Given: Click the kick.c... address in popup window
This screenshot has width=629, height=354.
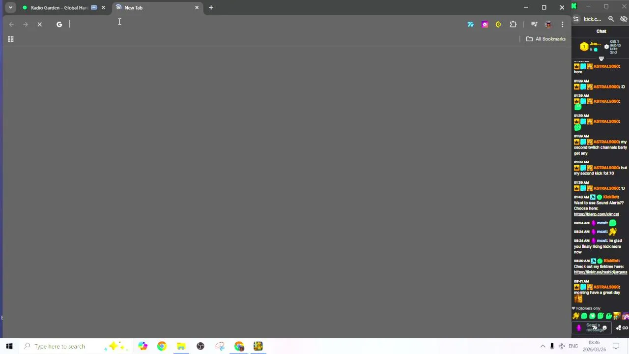Looking at the screenshot, I should [x=593, y=19].
